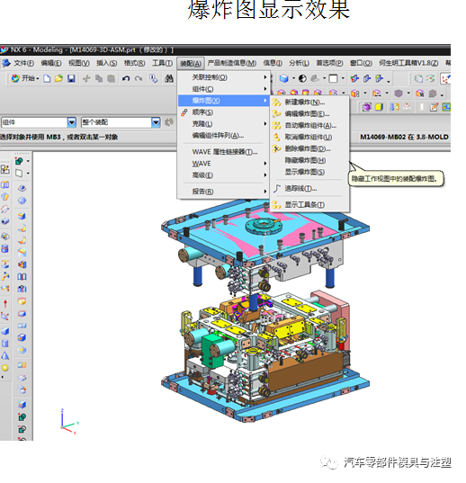Open the 插入(S) menu
The image size is (466, 483).
click(x=106, y=63)
